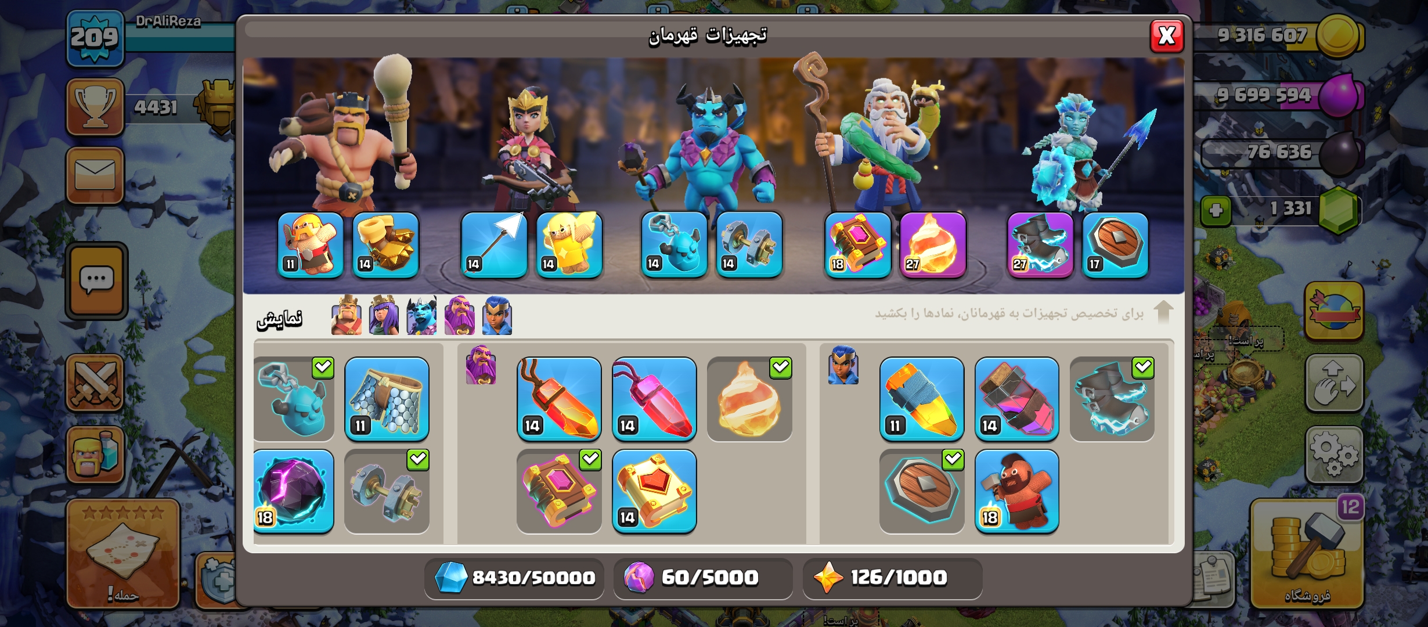Select the Dark Orb equipment level 18
Viewport: 1428px width, 627px height.
(294, 491)
